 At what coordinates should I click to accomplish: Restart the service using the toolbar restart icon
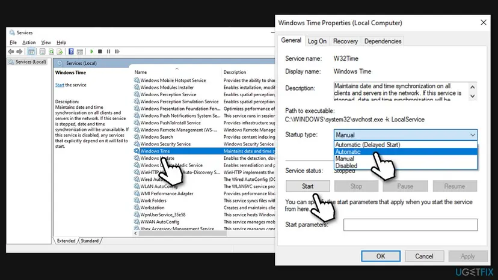point(117,52)
